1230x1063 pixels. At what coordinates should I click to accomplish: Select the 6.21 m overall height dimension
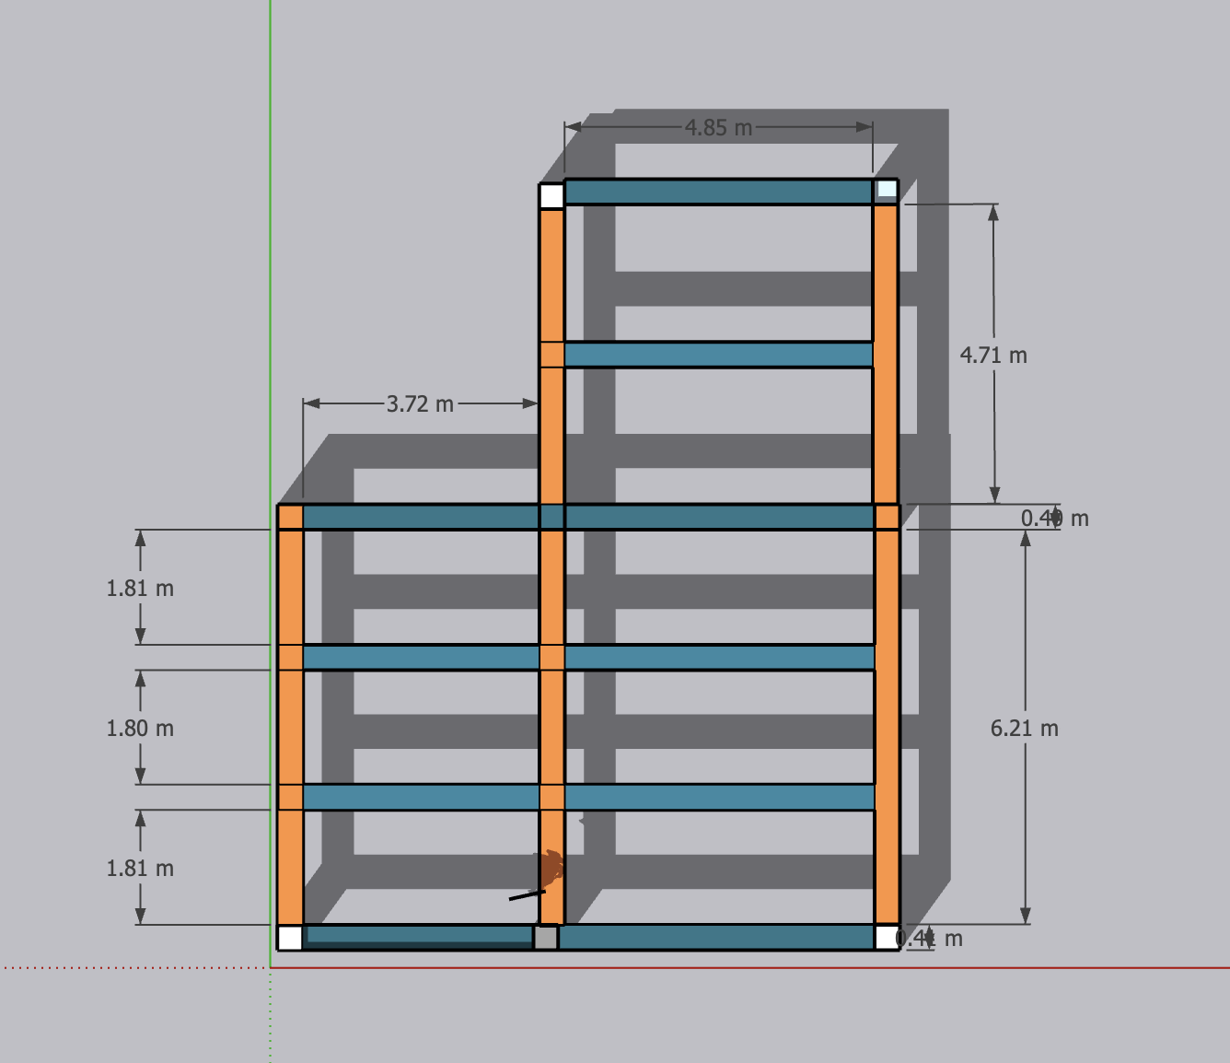coord(1022,728)
